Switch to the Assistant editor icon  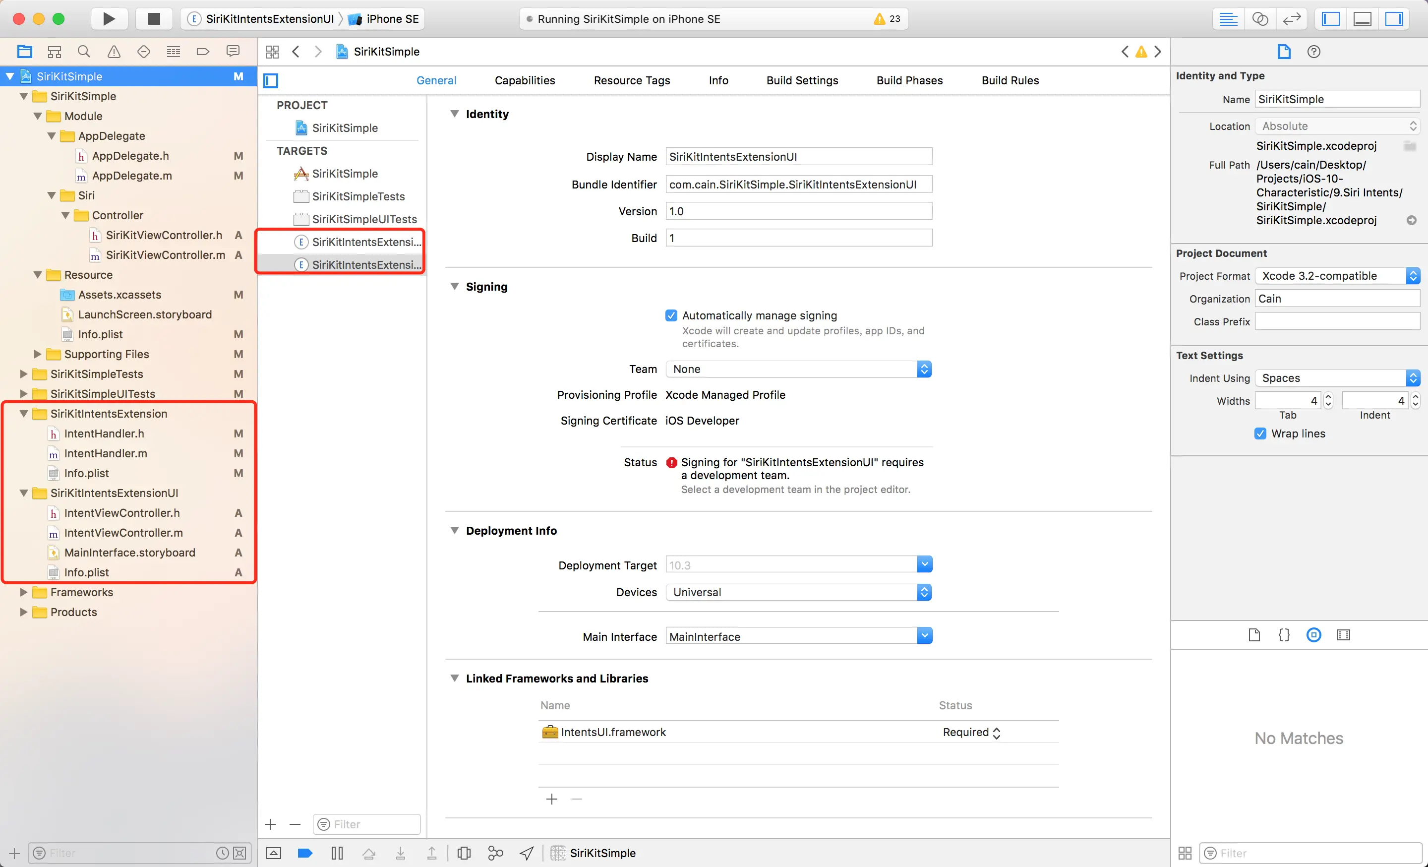point(1260,18)
